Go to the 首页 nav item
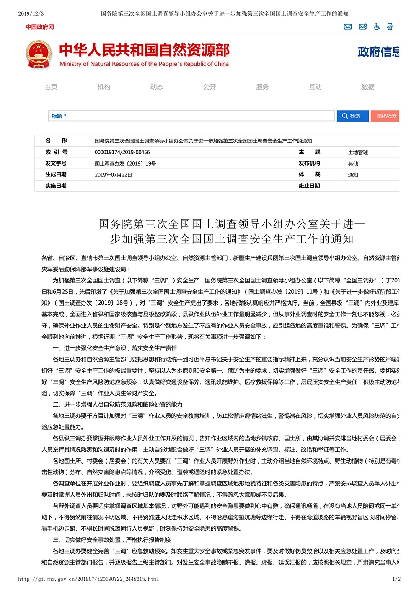419x593 pixels. pyautogui.click(x=51, y=87)
